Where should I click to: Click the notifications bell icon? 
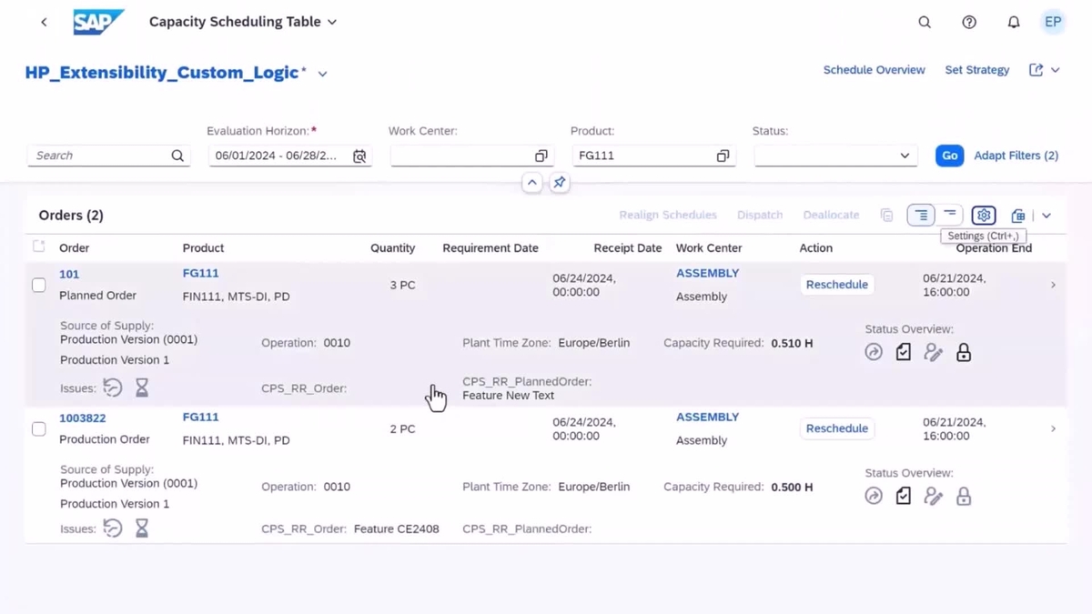click(1013, 22)
